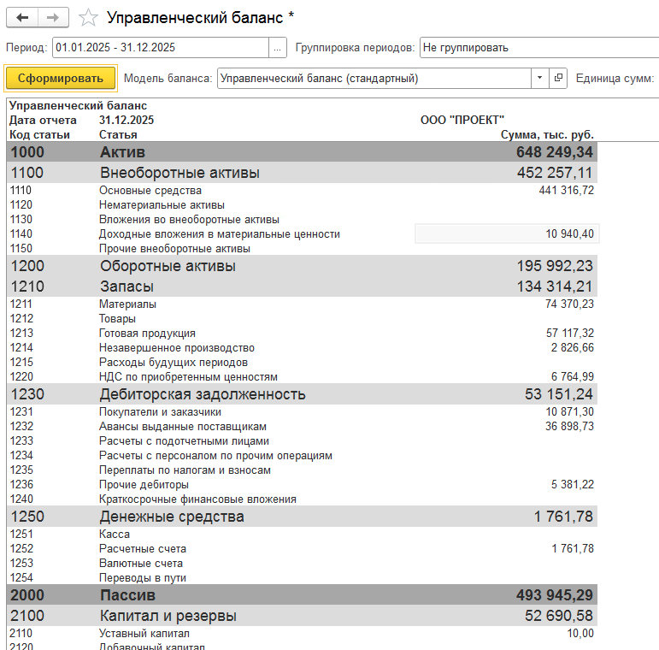Click the Группировка периодов field
659x650 pixels.
[x=539, y=48]
